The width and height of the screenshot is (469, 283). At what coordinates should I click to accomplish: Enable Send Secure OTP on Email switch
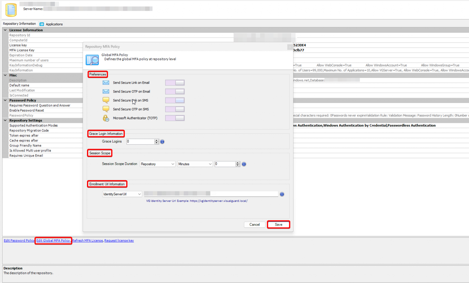175,92
